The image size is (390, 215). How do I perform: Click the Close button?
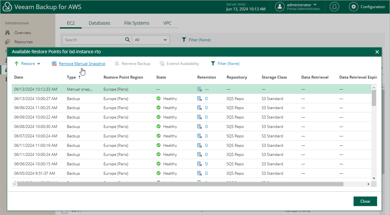click(365, 201)
